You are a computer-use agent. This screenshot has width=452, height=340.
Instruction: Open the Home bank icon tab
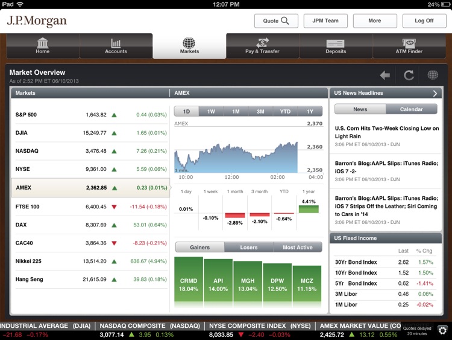tap(43, 46)
